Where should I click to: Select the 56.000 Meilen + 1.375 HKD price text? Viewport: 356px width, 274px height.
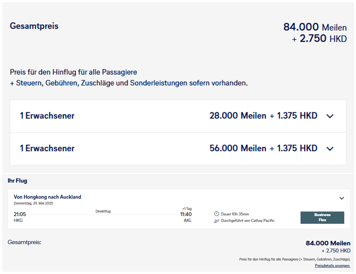click(x=263, y=148)
